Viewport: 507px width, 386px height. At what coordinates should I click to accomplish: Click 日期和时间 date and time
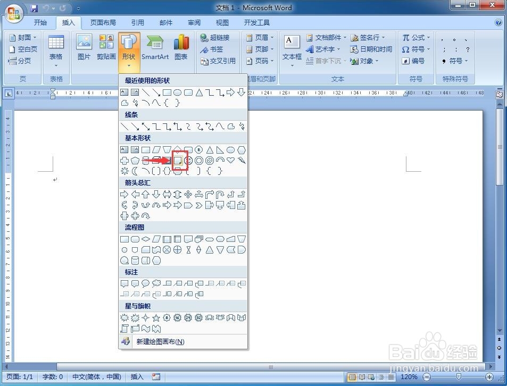click(x=371, y=49)
